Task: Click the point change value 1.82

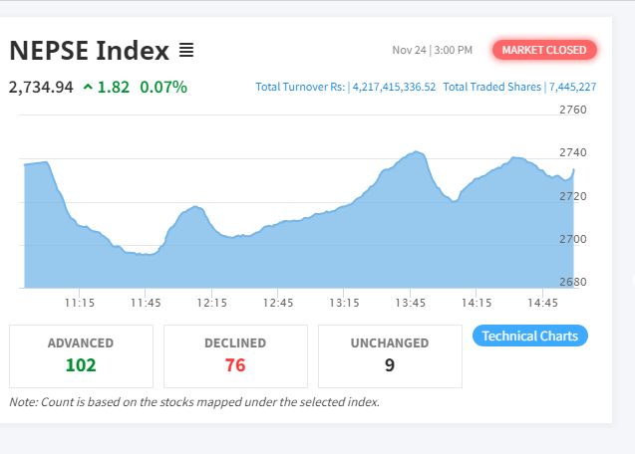Action: tap(114, 87)
